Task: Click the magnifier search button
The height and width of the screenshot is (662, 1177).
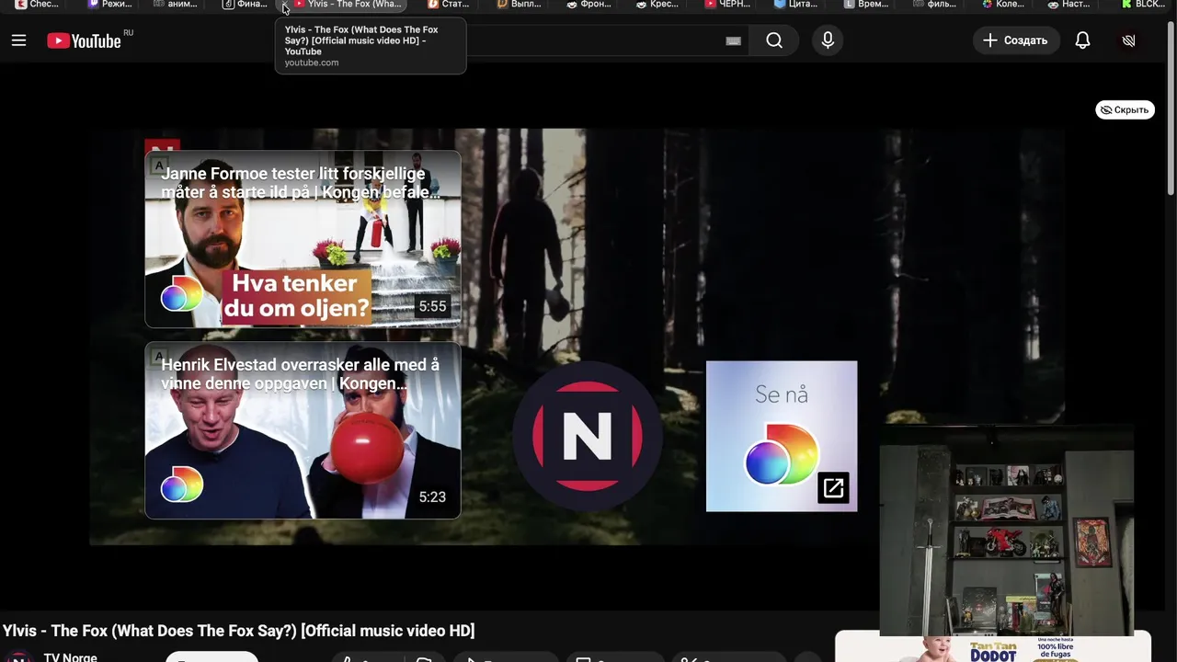Action: (774, 40)
